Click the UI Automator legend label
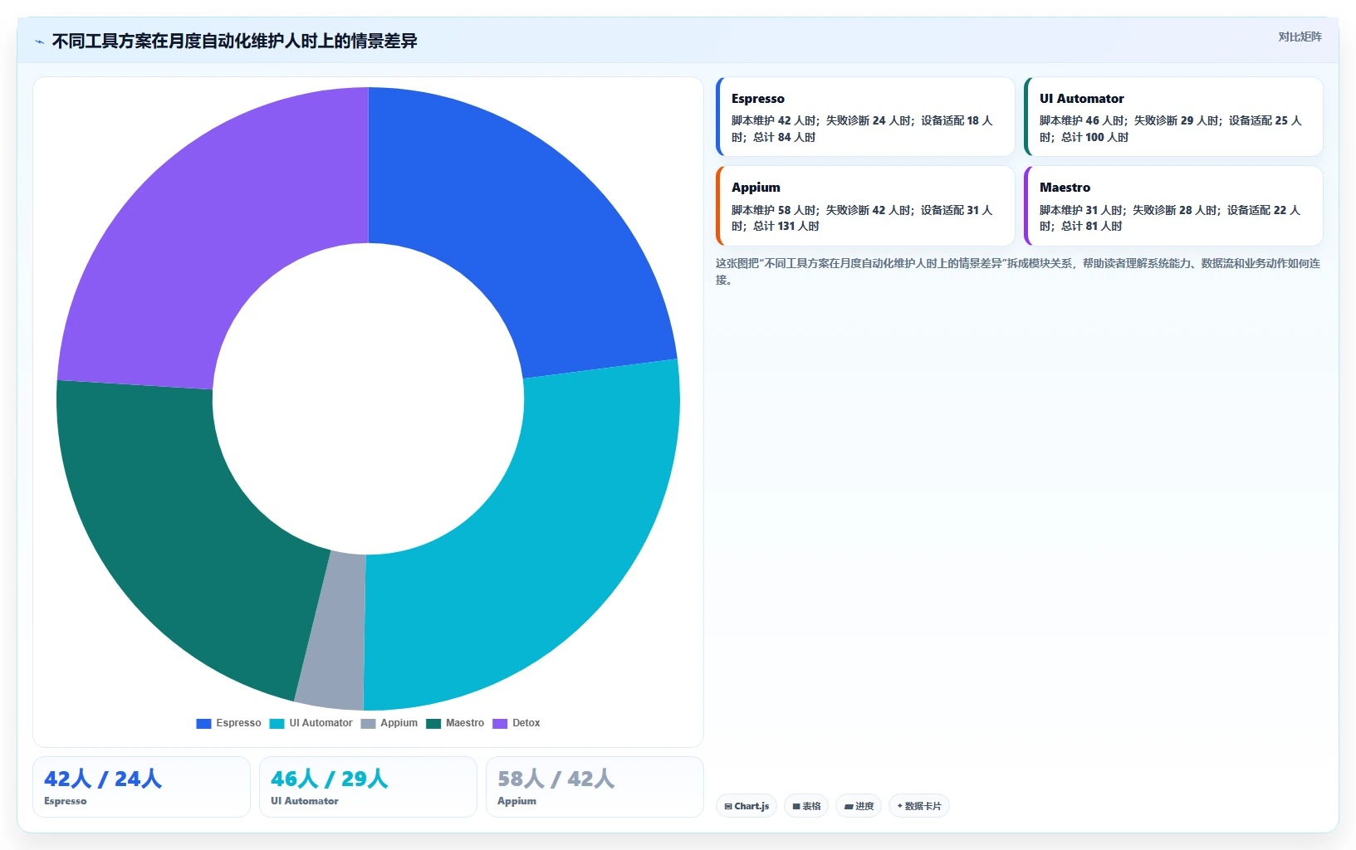This screenshot has height=850, width=1356. coord(321,723)
